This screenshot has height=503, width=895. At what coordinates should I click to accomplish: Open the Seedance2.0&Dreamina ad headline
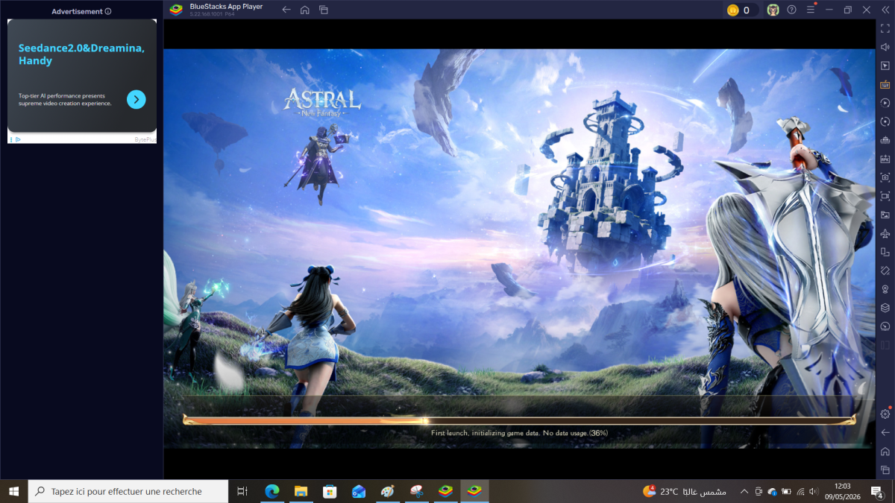81,54
